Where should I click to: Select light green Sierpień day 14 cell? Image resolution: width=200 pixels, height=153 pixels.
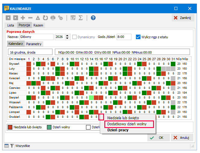point(91,98)
